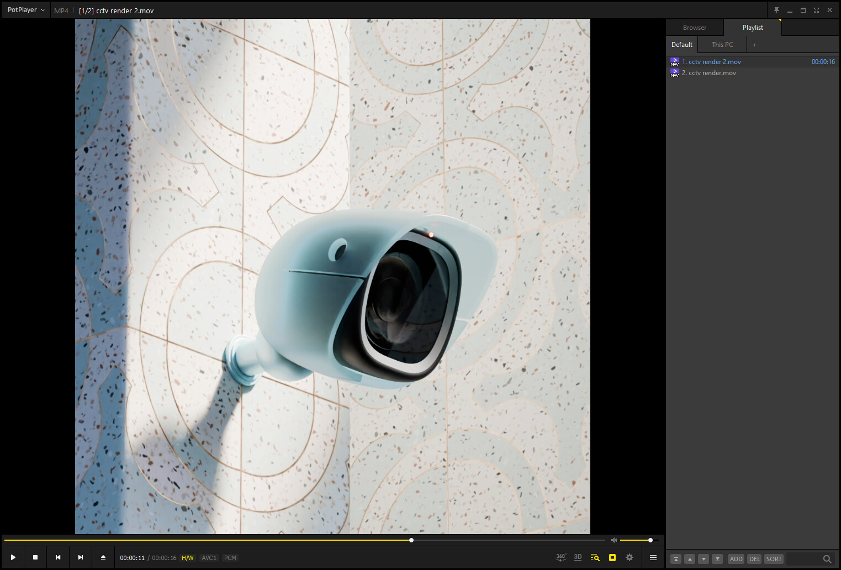Toggle 360-degree video mode
The height and width of the screenshot is (570, 841).
pos(561,557)
